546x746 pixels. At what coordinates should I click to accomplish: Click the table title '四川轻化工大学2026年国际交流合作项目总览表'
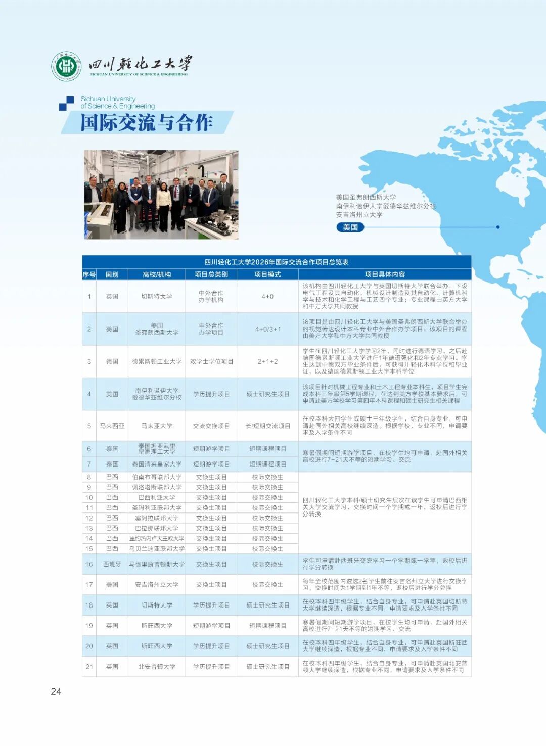pos(277,262)
